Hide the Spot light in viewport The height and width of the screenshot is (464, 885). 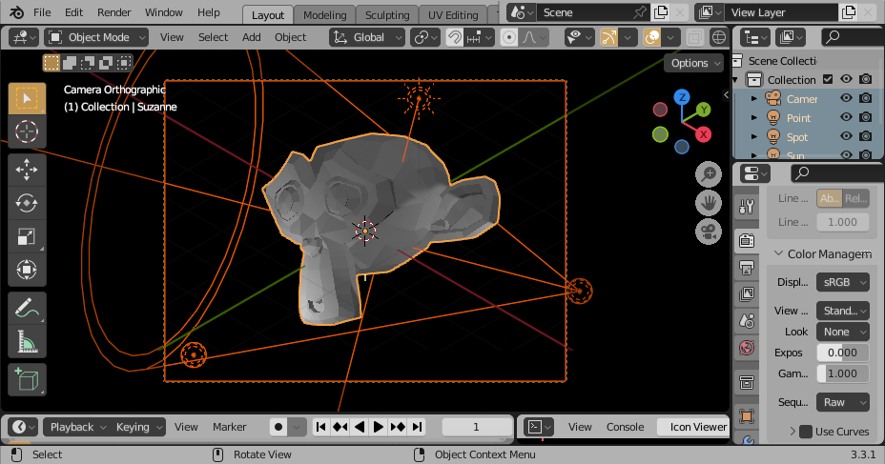846,136
